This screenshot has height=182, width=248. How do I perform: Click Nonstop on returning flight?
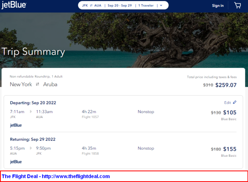tap(146, 148)
